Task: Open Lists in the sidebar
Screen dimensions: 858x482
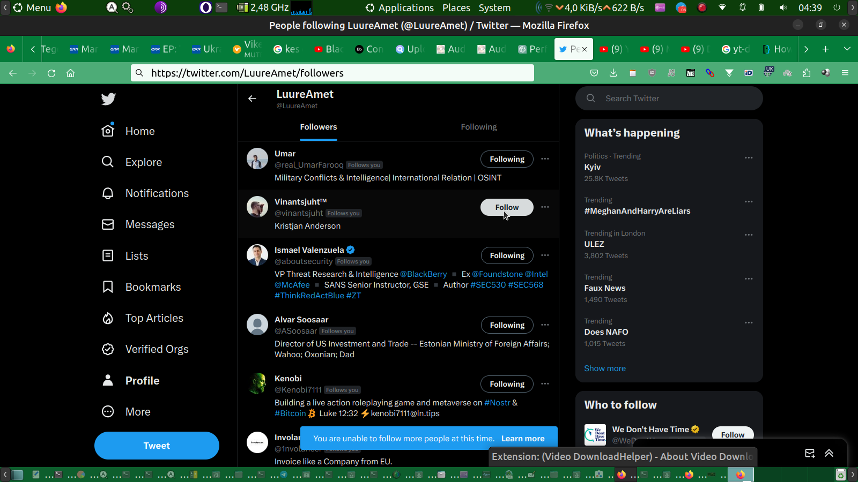Action: point(125,256)
